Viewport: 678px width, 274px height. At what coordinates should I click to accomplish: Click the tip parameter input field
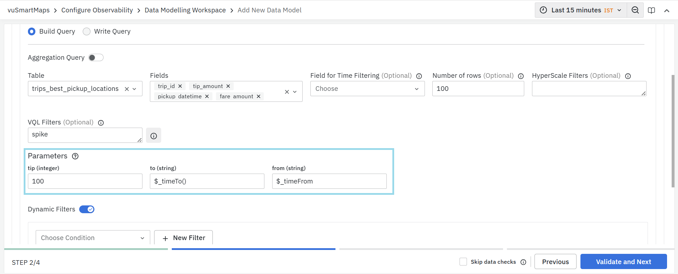click(85, 181)
